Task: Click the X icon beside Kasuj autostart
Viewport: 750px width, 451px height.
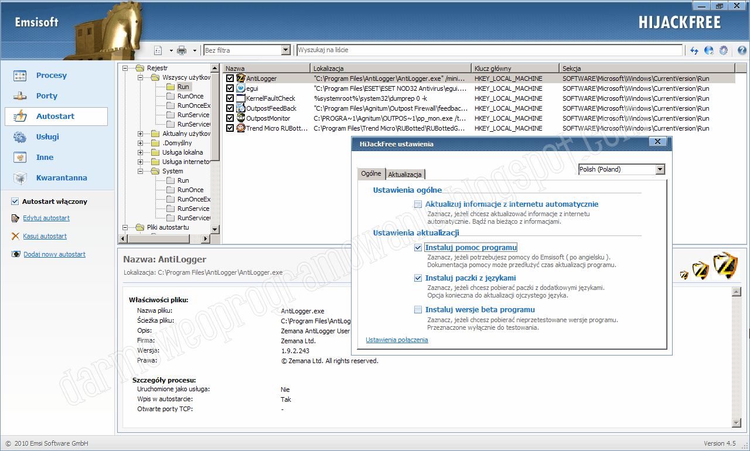Action: pos(15,237)
